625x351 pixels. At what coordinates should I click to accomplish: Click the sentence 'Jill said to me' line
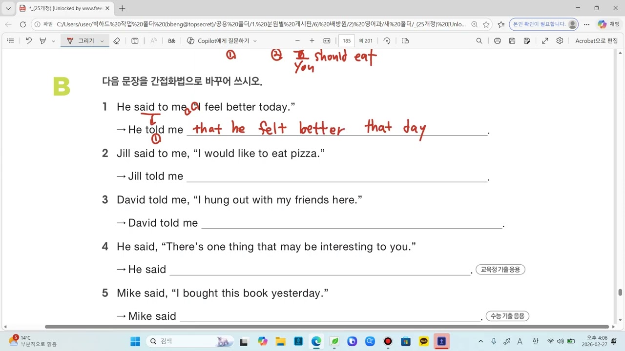pyautogui.click(x=221, y=154)
